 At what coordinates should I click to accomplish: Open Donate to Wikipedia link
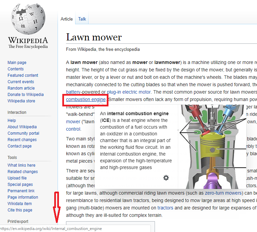click(26, 95)
